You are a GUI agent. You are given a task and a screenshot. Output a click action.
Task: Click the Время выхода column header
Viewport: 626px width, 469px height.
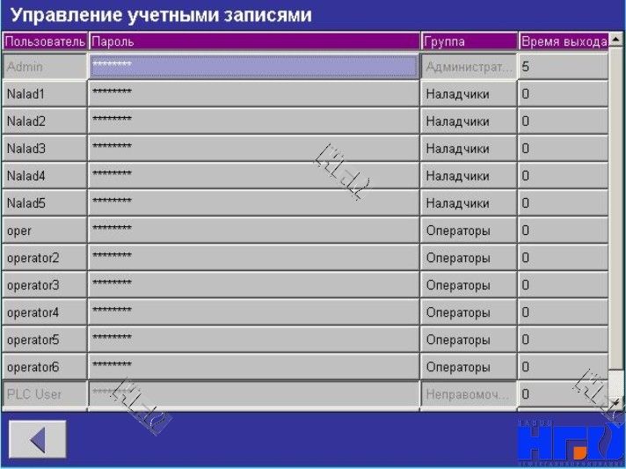pos(563,41)
